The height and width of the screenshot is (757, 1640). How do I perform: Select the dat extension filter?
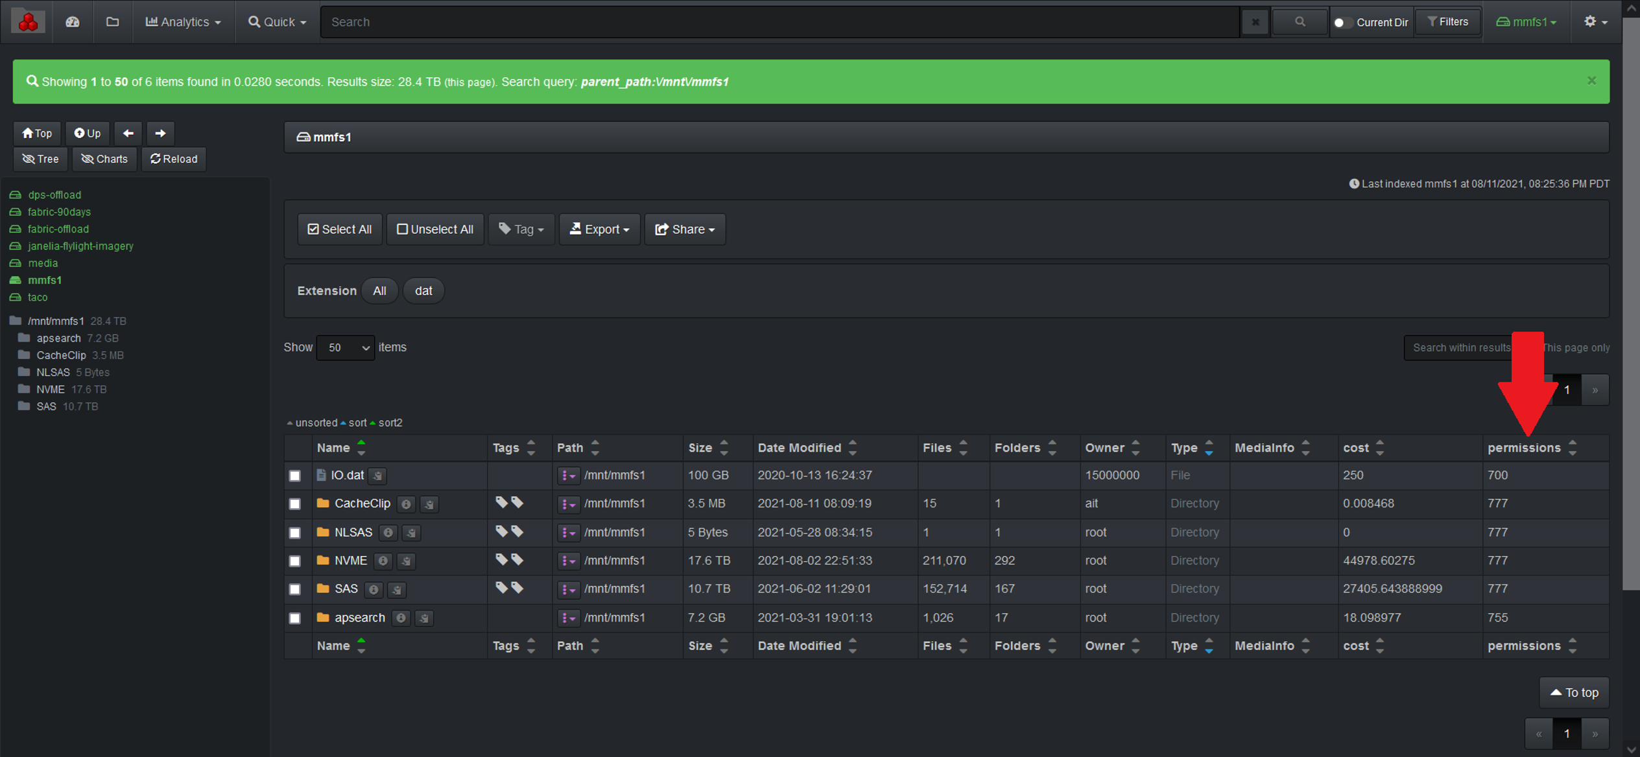point(423,290)
